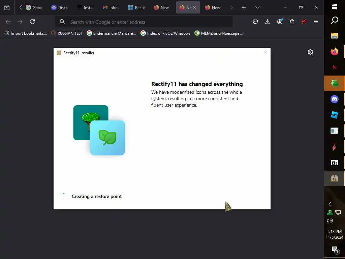Click the Rectify11 Installer title icon
345x259 pixels.
pyautogui.click(x=59, y=53)
